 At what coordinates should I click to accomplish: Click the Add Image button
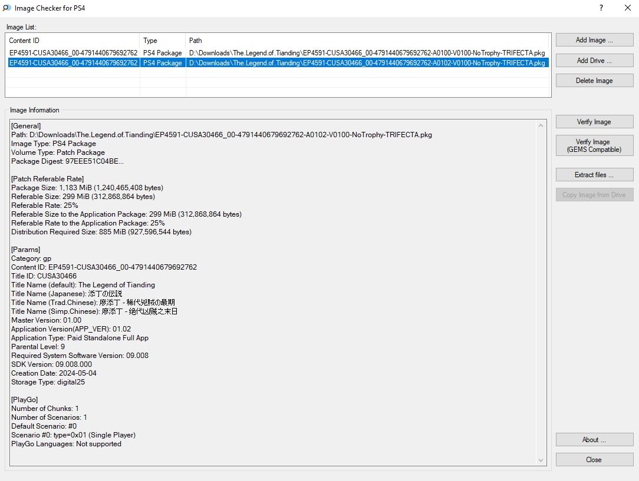coord(594,40)
